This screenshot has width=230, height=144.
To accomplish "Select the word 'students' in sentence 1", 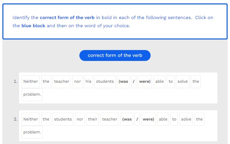I will tap(105, 82).
